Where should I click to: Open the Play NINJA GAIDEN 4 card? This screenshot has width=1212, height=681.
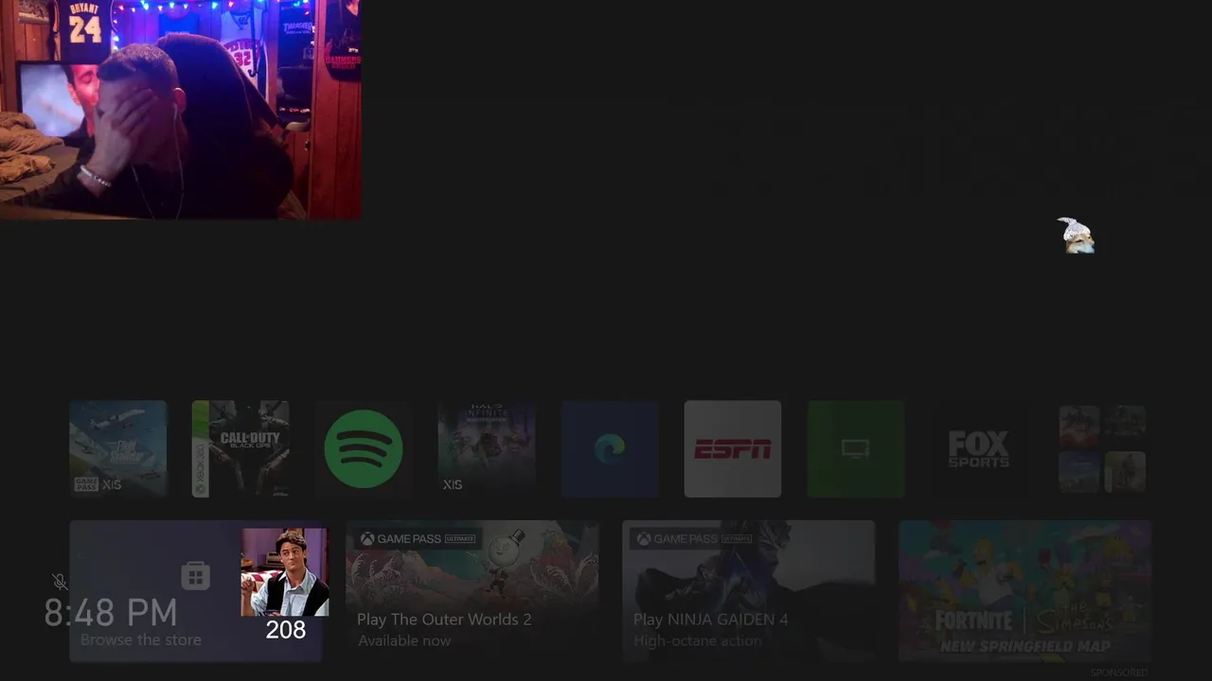[x=749, y=591]
